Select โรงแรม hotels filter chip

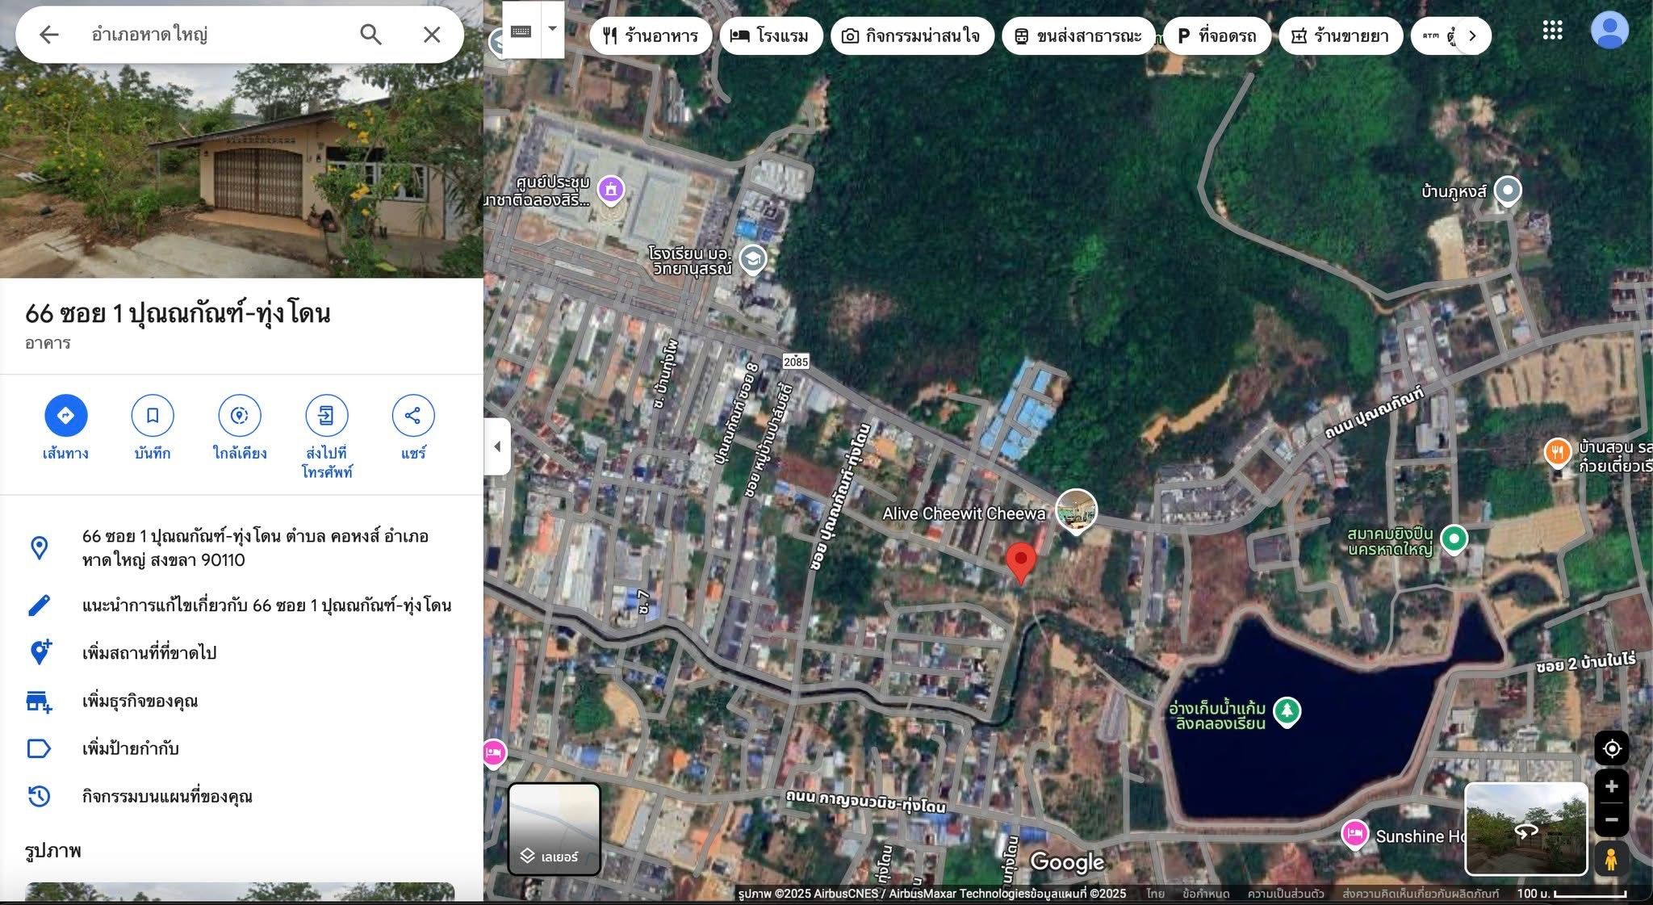[770, 36]
